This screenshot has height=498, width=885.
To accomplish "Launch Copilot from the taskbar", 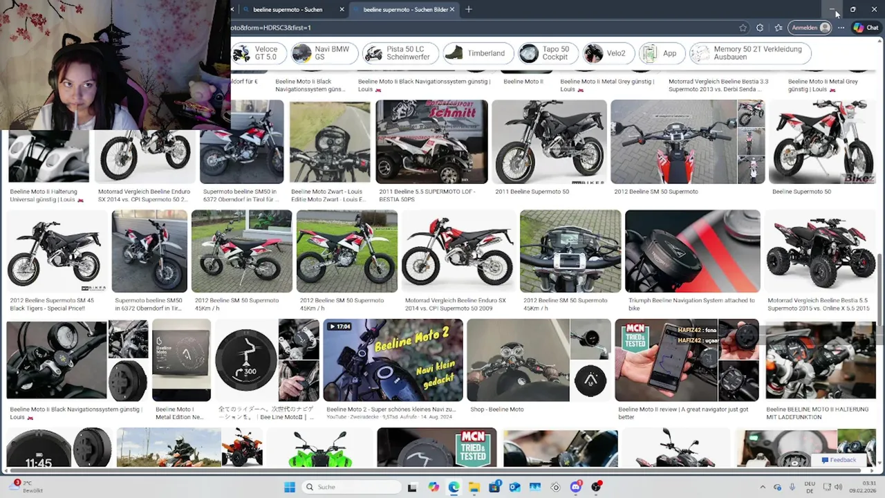I will pos(434,487).
